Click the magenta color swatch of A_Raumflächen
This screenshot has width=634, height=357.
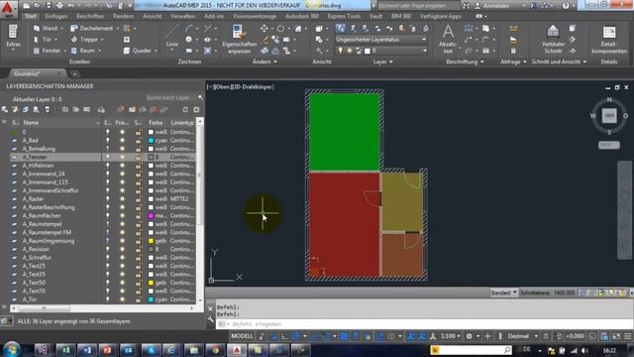(x=151, y=216)
